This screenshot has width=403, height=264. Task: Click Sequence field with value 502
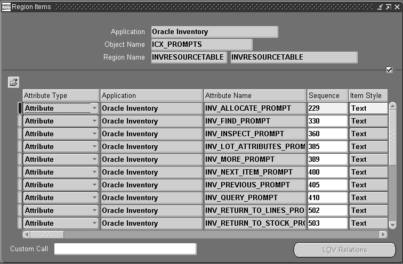click(x=327, y=210)
